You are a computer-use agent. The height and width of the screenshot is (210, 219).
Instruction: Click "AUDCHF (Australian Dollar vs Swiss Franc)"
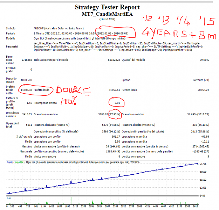pyautogui.click(x=59, y=28)
